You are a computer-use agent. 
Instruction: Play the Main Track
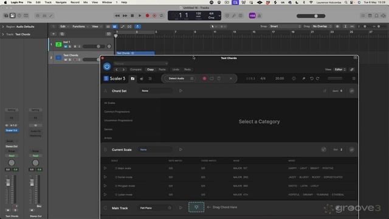(x=181, y=208)
